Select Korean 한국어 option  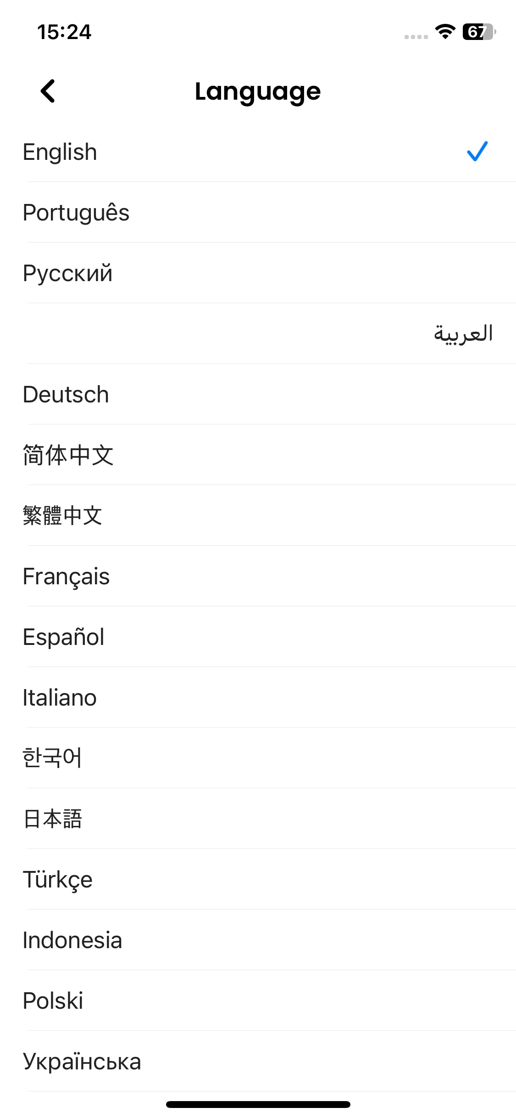(258, 758)
